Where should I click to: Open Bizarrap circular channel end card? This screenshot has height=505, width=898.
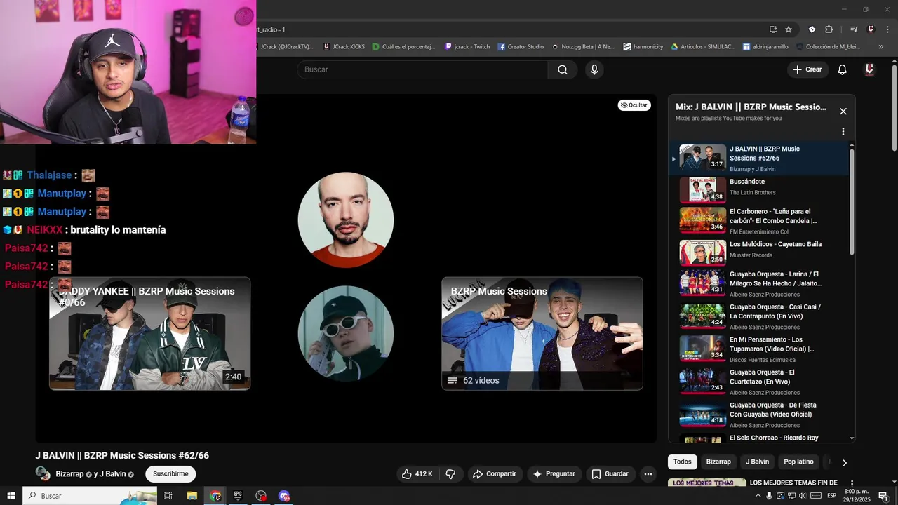345,333
